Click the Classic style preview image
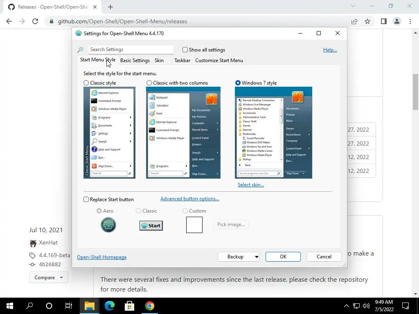 109,133
